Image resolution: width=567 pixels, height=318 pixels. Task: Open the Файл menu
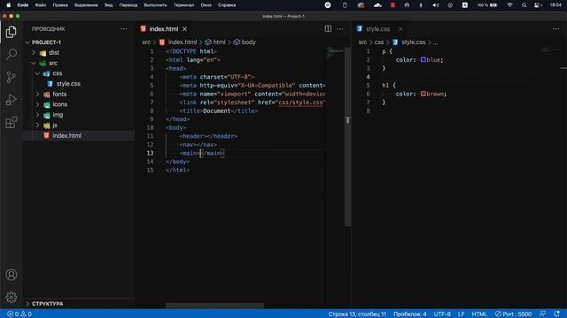(41, 5)
